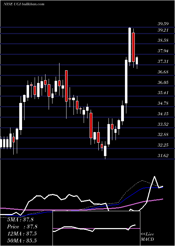Click the 12MA : 37.5 legend value
The image size is (175, 246).
(22, 234)
